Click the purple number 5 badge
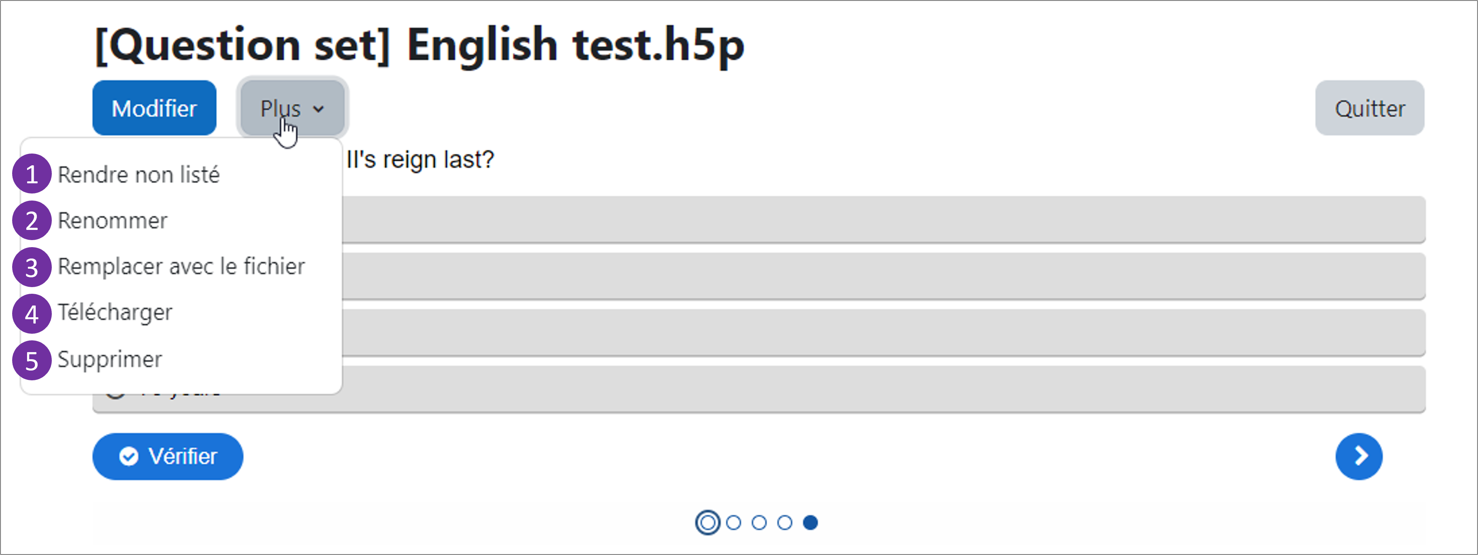1478x555 pixels. (x=32, y=360)
